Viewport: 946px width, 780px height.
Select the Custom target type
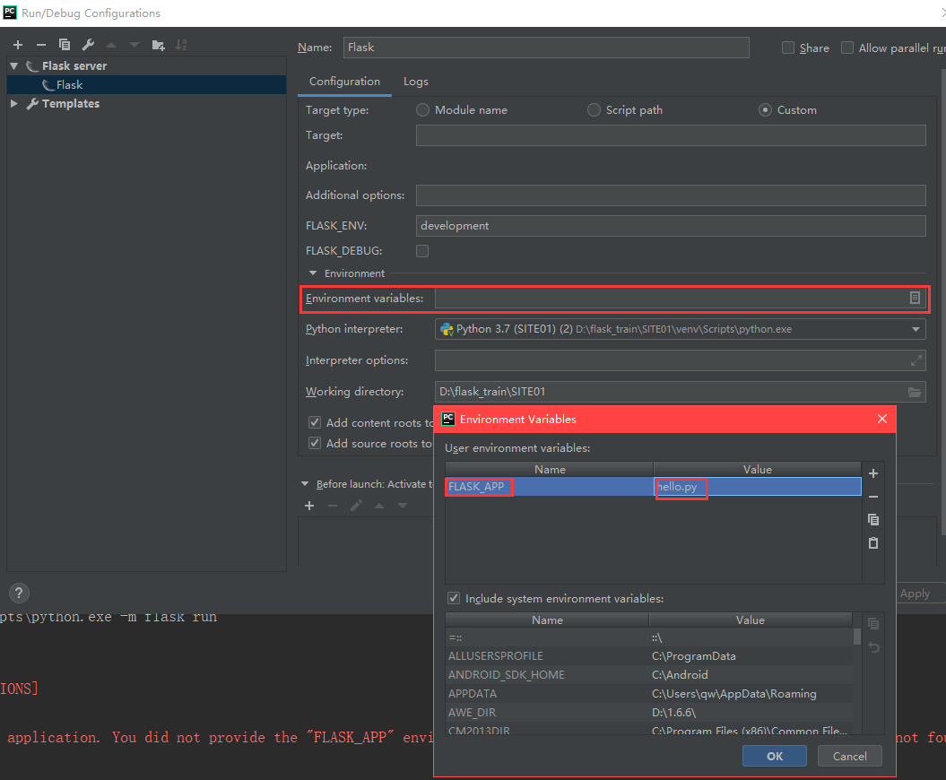[765, 109]
